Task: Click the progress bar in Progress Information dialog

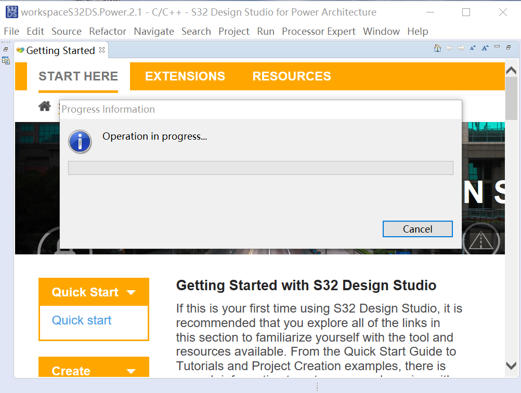Action: 260,168
